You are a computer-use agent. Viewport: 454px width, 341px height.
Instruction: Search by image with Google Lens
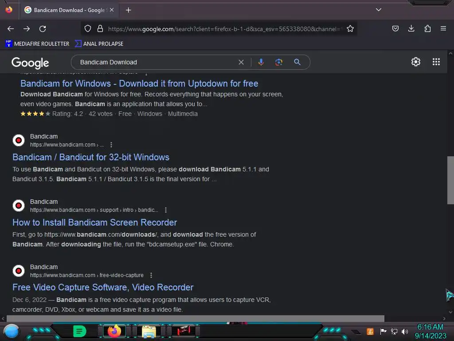pyautogui.click(x=279, y=62)
